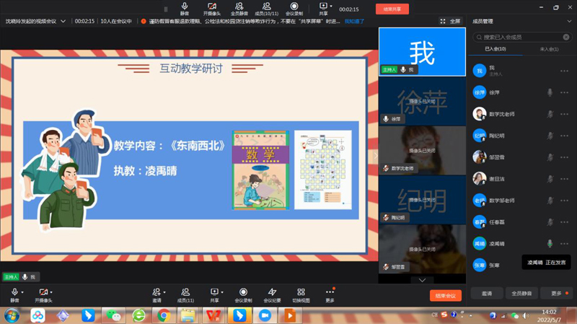Start meeting recording in bottom toolbar

[243, 295]
